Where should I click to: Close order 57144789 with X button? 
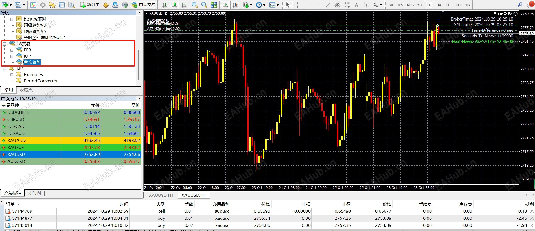click(532, 211)
